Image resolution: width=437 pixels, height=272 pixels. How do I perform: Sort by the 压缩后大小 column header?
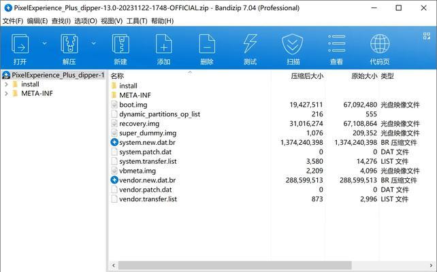pyautogui.click(x=307, y=75)
